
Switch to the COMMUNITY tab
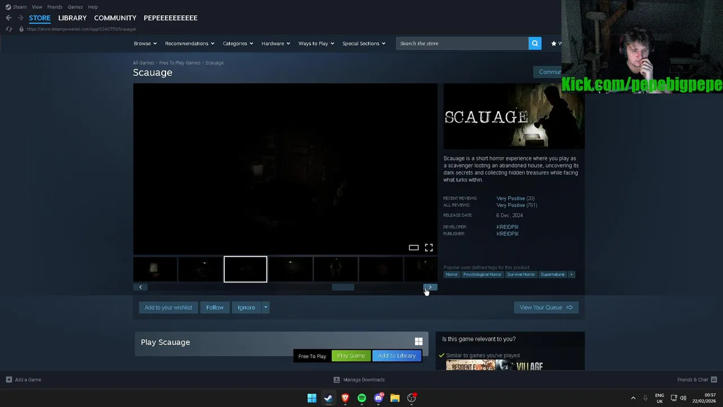tap(115, 18)
